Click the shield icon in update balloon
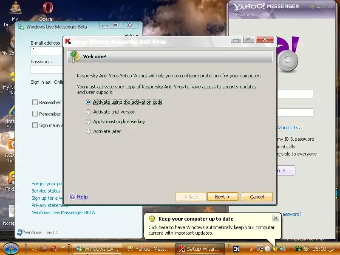Screen dimensions: 340x255 pyautogui.click(x=152, y=219)
